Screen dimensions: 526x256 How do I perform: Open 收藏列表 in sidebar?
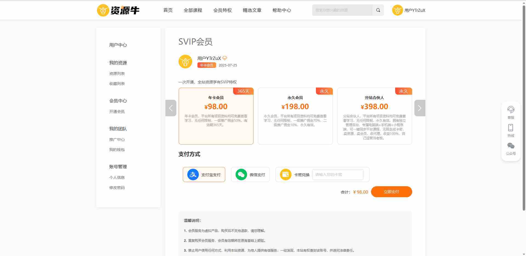117,84
